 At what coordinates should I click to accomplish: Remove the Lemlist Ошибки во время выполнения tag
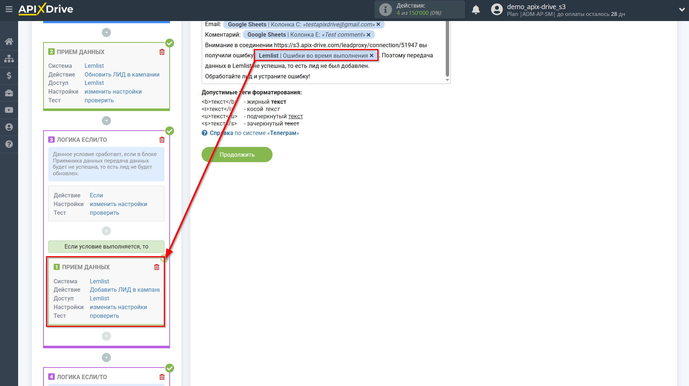pyautogui.click(x=372, y=56)
